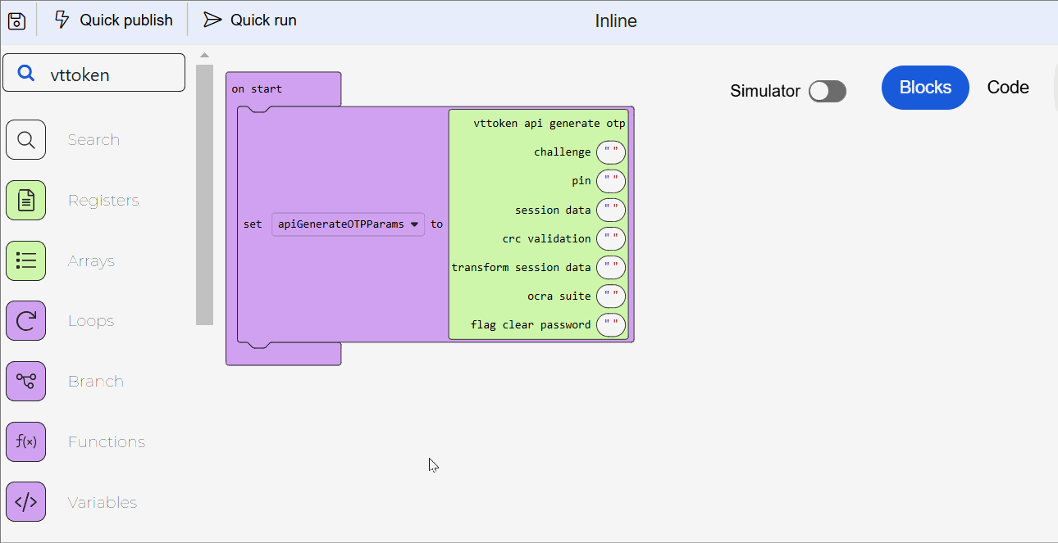Toggle the Simulator switch
This screenshot has height=543, width=1058.
[827, 91]
